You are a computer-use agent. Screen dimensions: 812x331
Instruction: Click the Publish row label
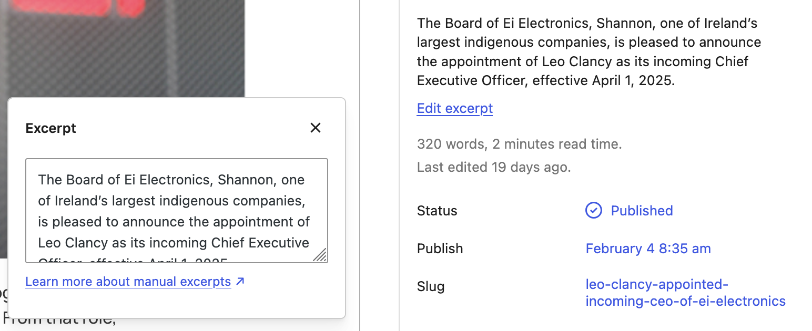[440, 249]
